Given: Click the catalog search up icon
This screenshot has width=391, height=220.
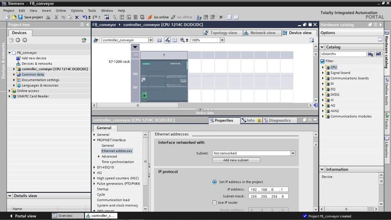Looking at the screenshot, I should pos(379,54).
